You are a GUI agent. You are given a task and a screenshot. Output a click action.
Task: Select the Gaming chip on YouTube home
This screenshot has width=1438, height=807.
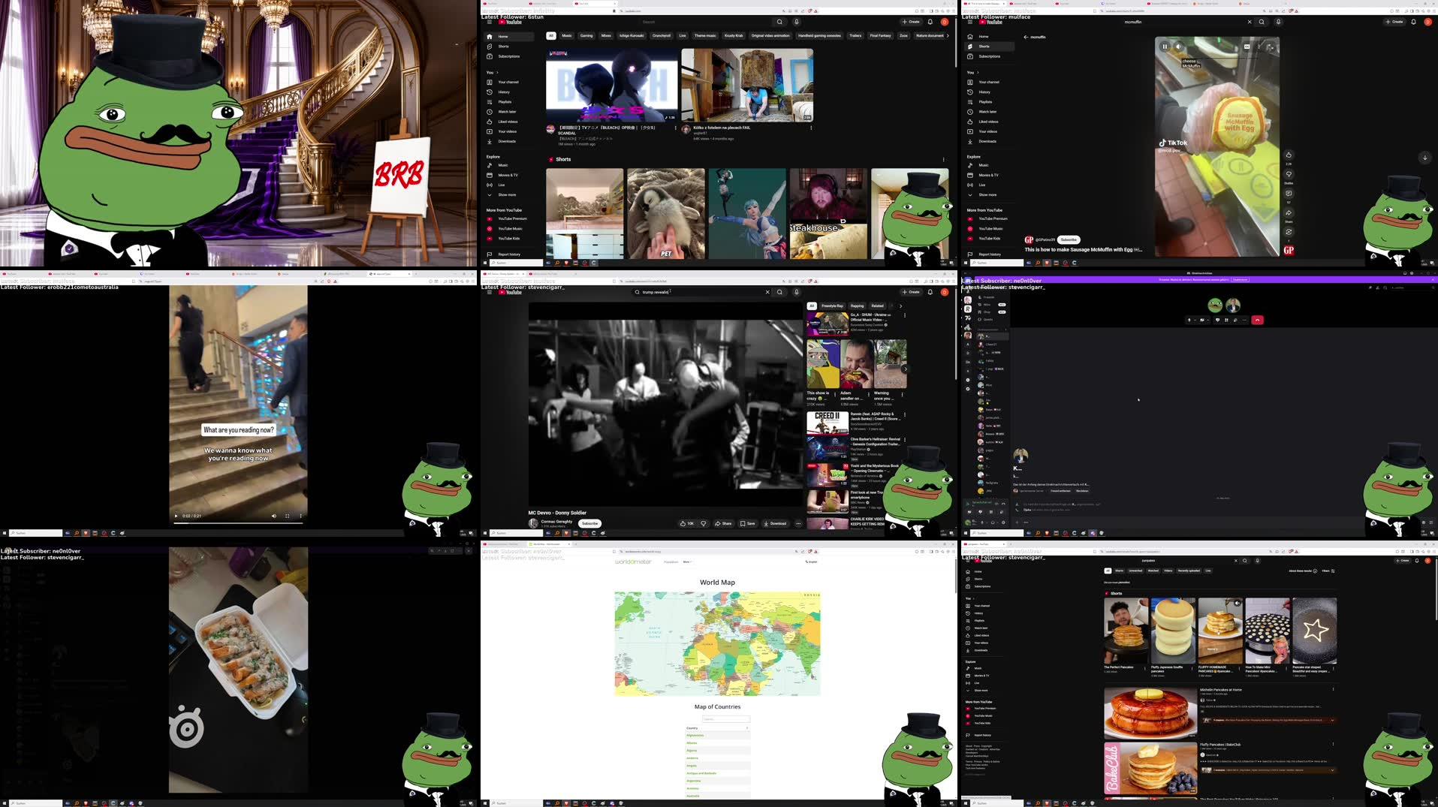(x=586, y=35)
